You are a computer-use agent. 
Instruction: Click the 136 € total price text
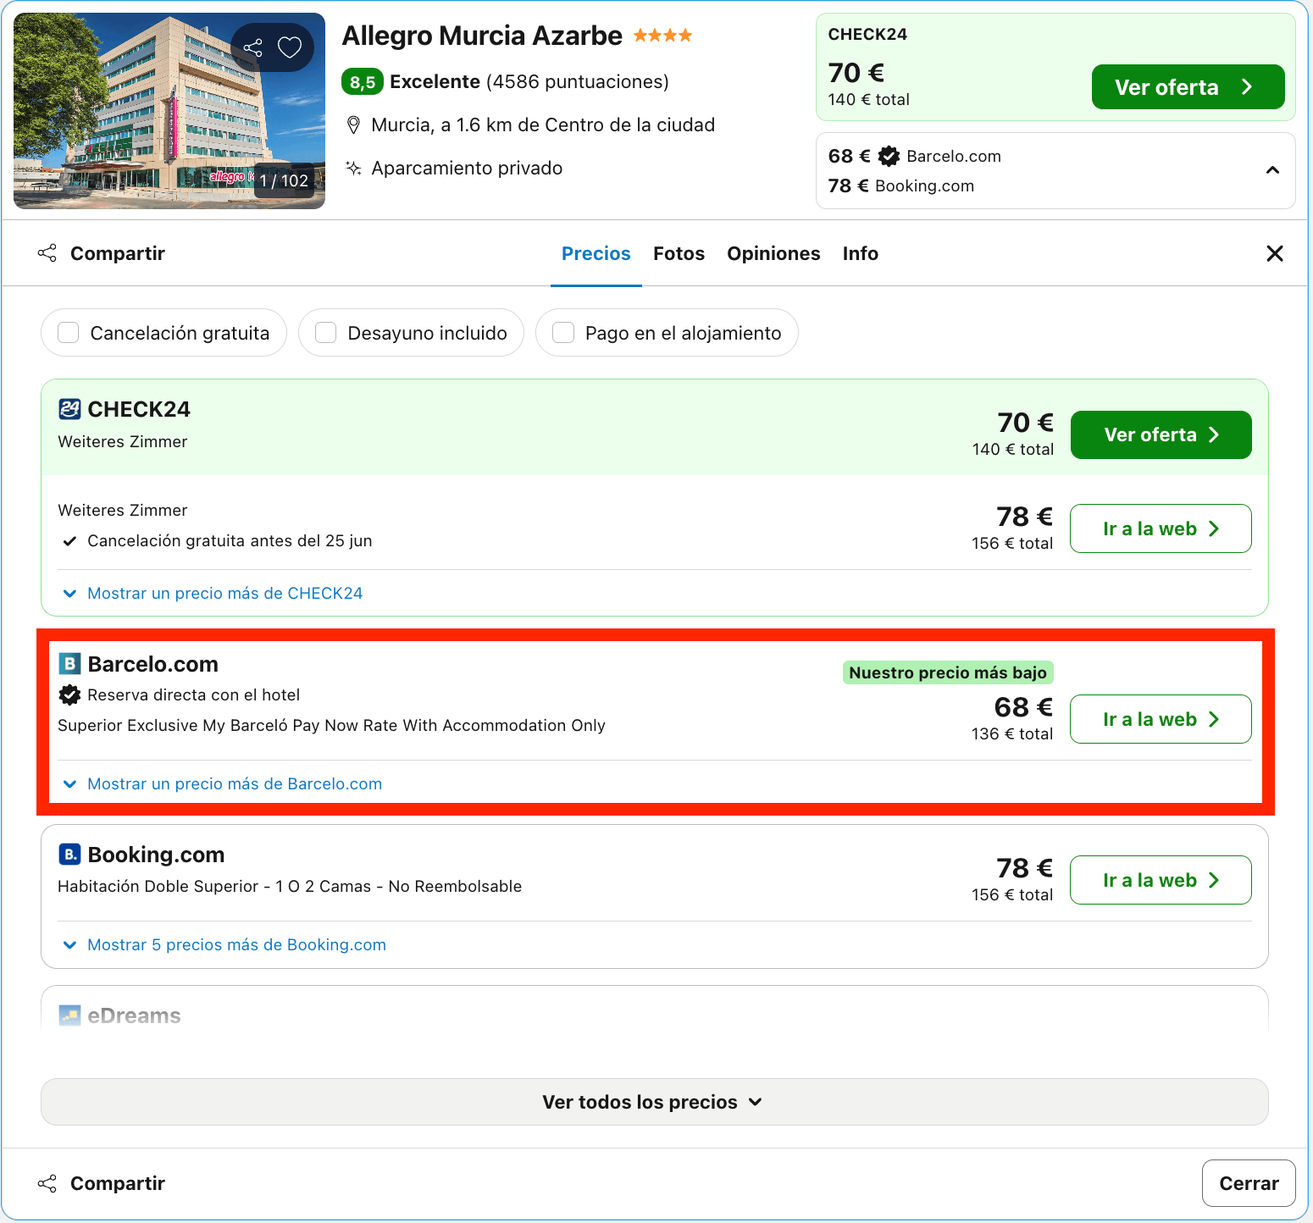point(1012,733)
